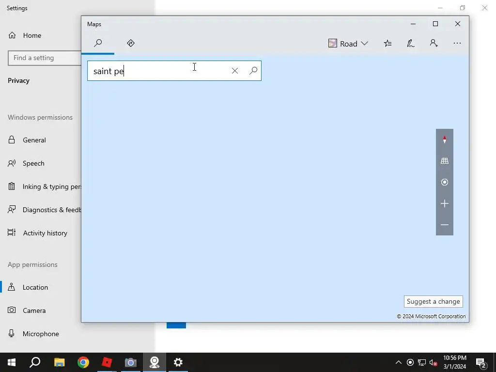Open the Camera app in taskbar

pos(131,362)
